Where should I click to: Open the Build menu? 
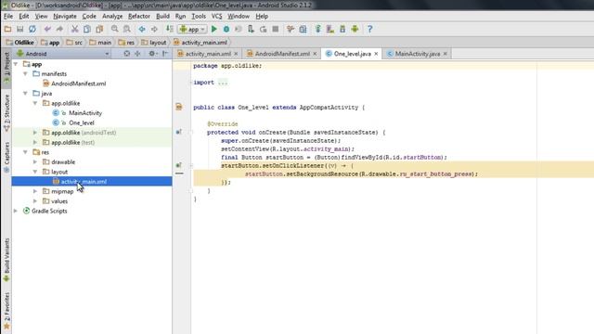pos(163,17)
